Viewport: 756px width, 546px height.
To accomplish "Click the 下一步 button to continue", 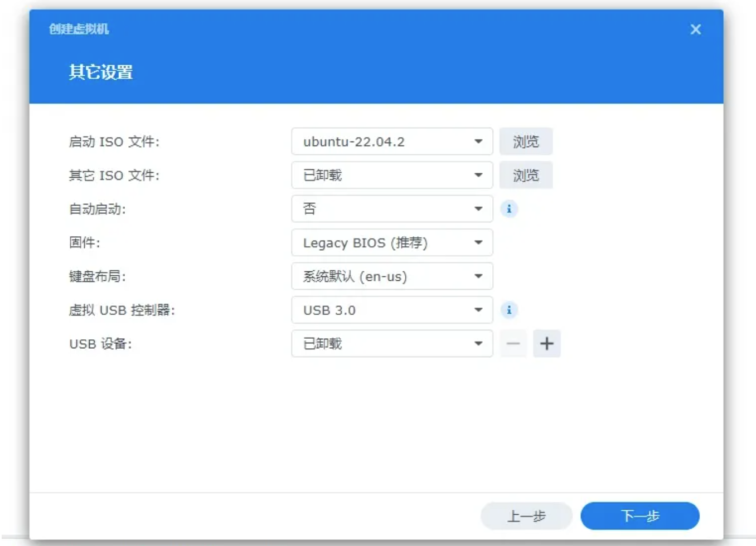I will point(639,515).
